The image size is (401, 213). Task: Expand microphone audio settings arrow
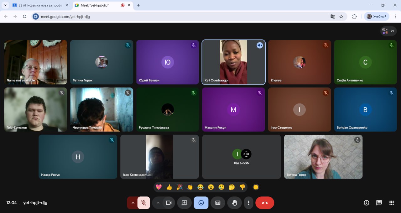[133, 203]
